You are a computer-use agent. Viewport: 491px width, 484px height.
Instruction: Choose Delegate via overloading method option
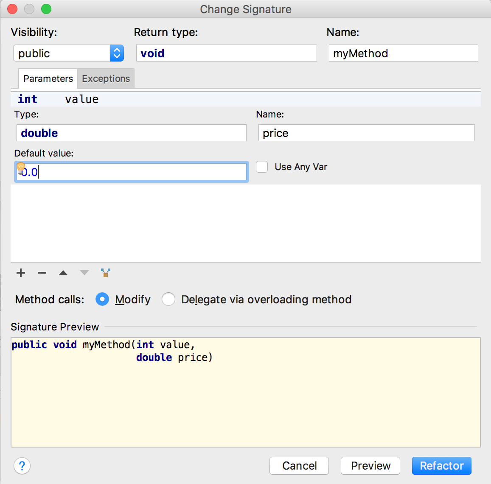[168, 299]
